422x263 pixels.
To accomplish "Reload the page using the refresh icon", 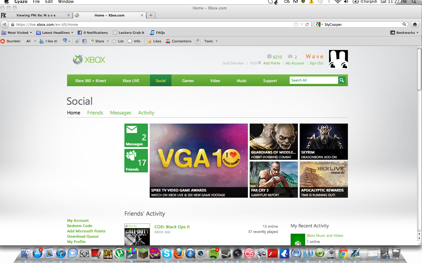I will pos(307,24).
